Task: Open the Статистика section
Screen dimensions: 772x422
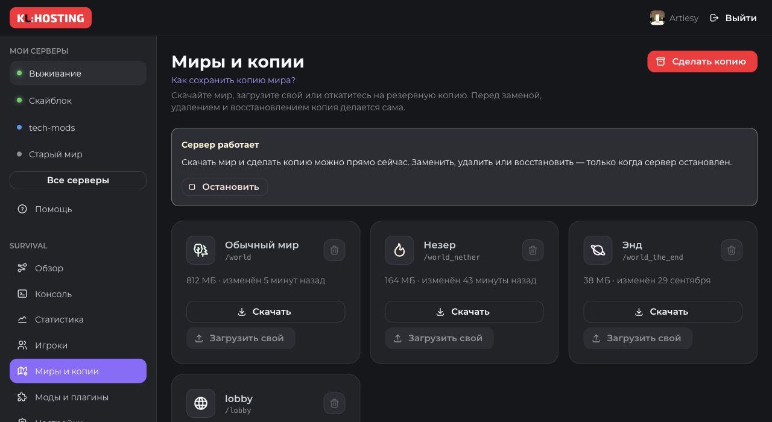Action: pyautogui.click(x=78, y=320)
